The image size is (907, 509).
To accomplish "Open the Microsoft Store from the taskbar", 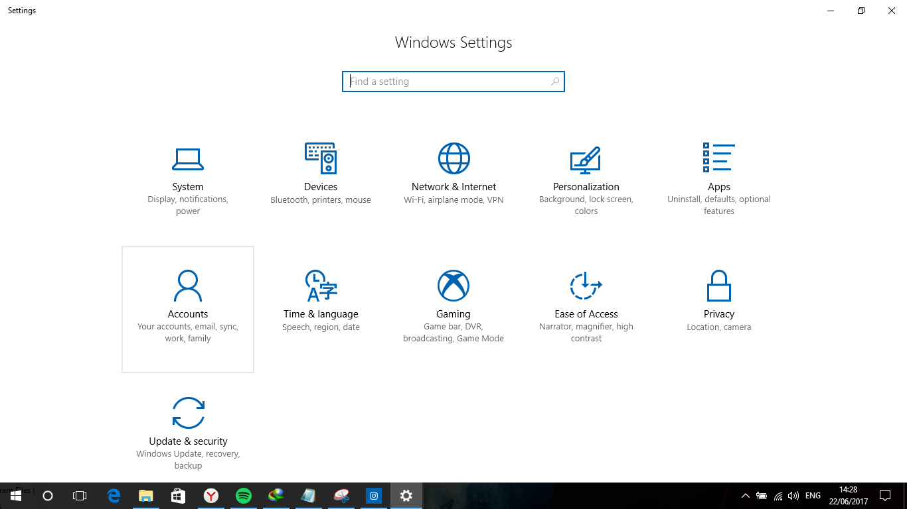I will (x=178, y=495).
